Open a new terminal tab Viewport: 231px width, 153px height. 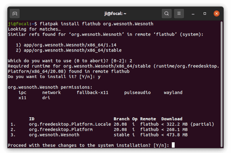point(15,13)
